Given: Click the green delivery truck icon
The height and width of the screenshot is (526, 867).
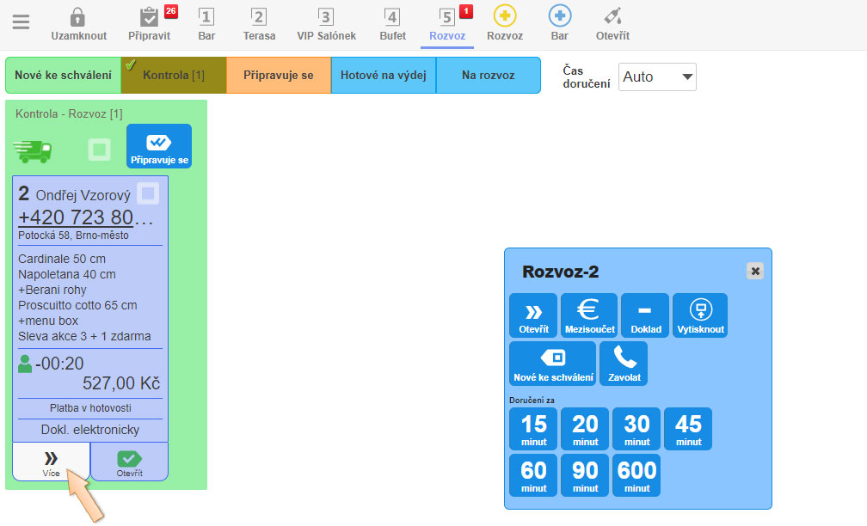Looking at the screenshot, I should (x=33, y=150).
